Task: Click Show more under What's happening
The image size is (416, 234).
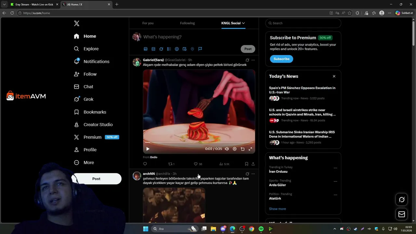Action: (278, 209)
